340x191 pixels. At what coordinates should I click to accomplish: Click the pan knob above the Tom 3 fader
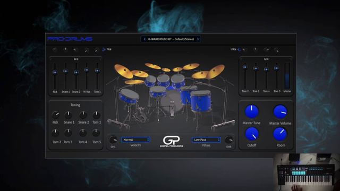click(256, 49)
